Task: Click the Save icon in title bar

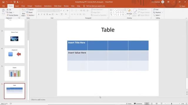Action: pos(3,2)
